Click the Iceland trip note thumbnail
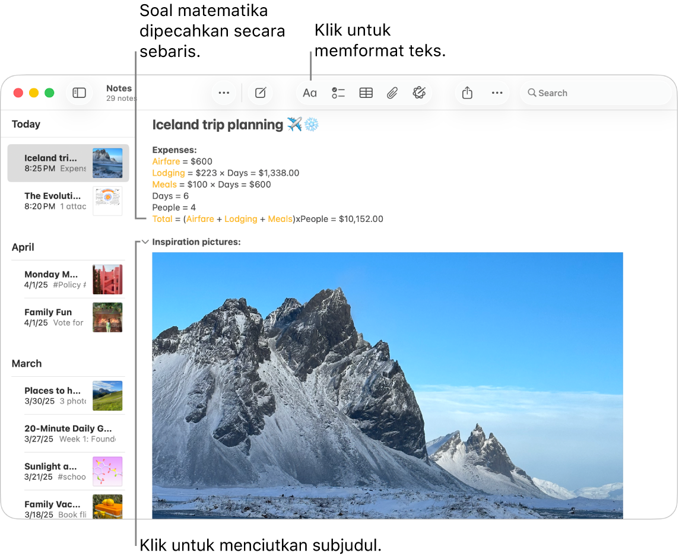679x559 pixels. coord(107,163)
